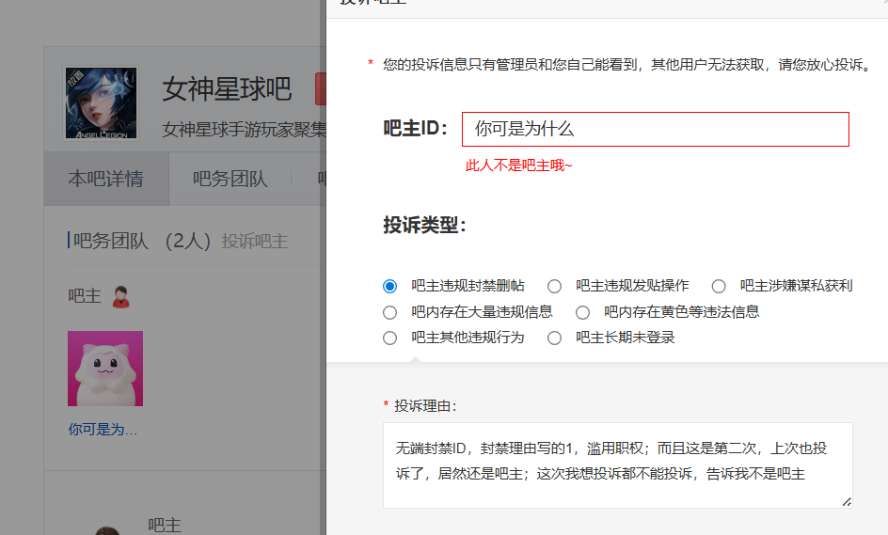Screen dimensions: 888x535
Task: Choose the 吧主涉嫌谋私获利 complaint type
Action: click(719, 286)
